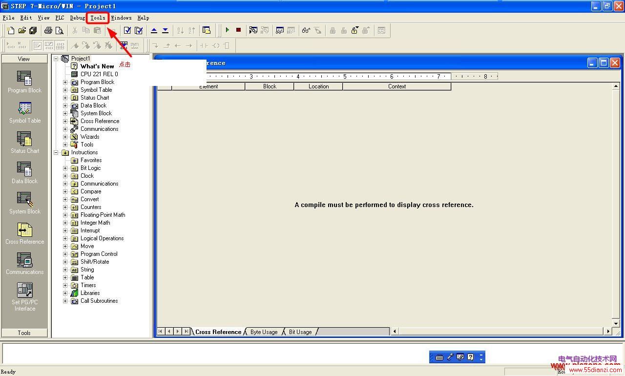Toggle Program Status monitoring icon

pyautogui.click(x=253, y=30)
